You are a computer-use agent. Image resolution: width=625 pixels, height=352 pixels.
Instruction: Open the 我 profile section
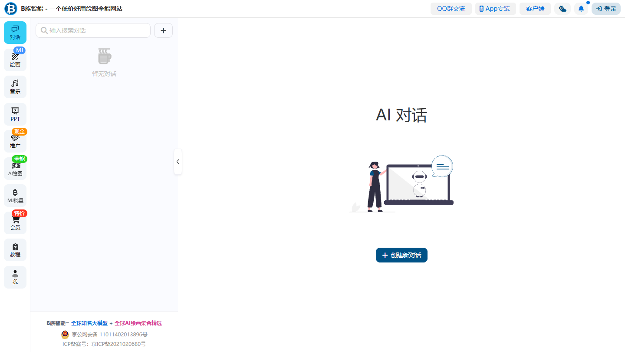(15, 277)
